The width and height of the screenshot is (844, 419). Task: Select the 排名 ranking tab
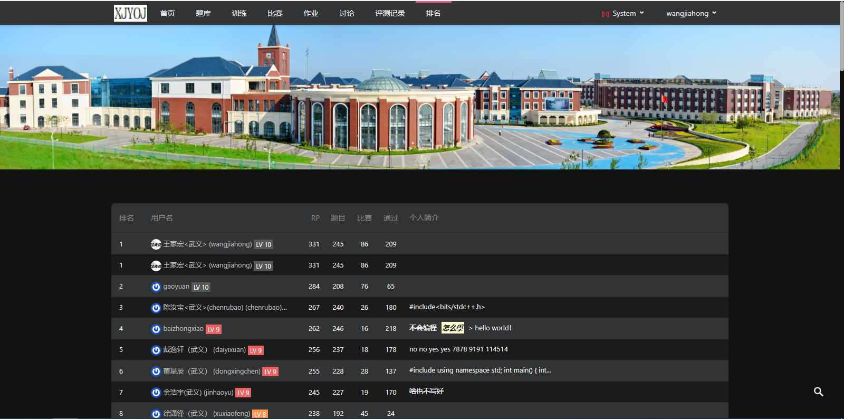[433, 13]
